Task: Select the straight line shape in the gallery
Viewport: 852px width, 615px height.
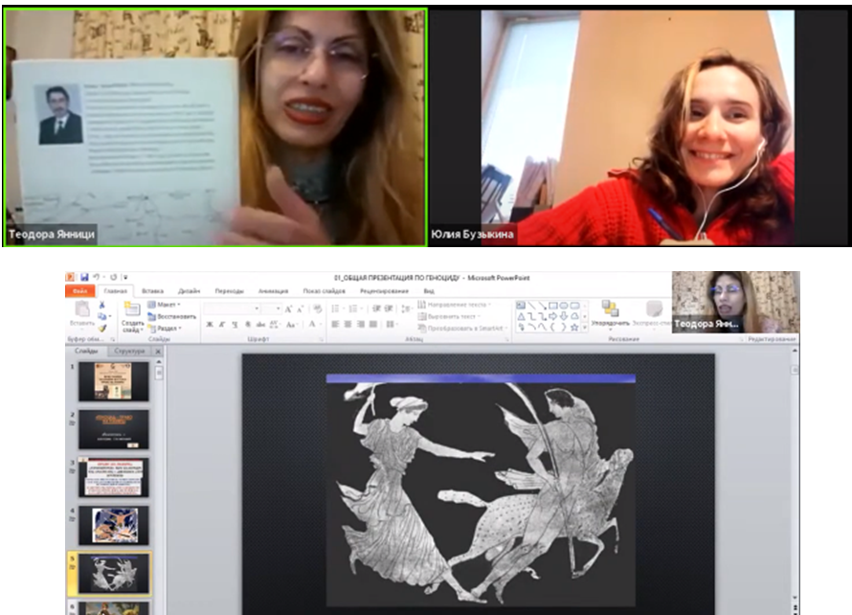Action: (531, 306)
